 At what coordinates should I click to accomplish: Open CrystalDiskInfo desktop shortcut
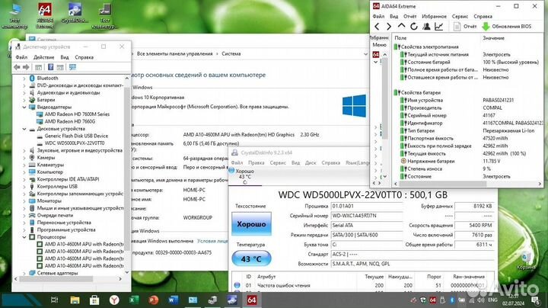pyautogui.click(x=75, y=13)
